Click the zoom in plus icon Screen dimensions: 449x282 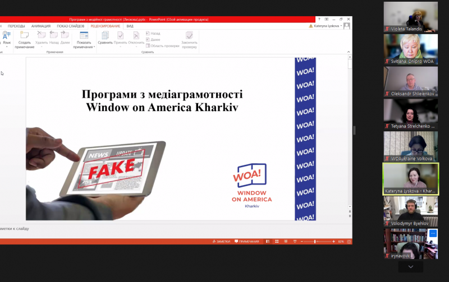coord(333,242)
